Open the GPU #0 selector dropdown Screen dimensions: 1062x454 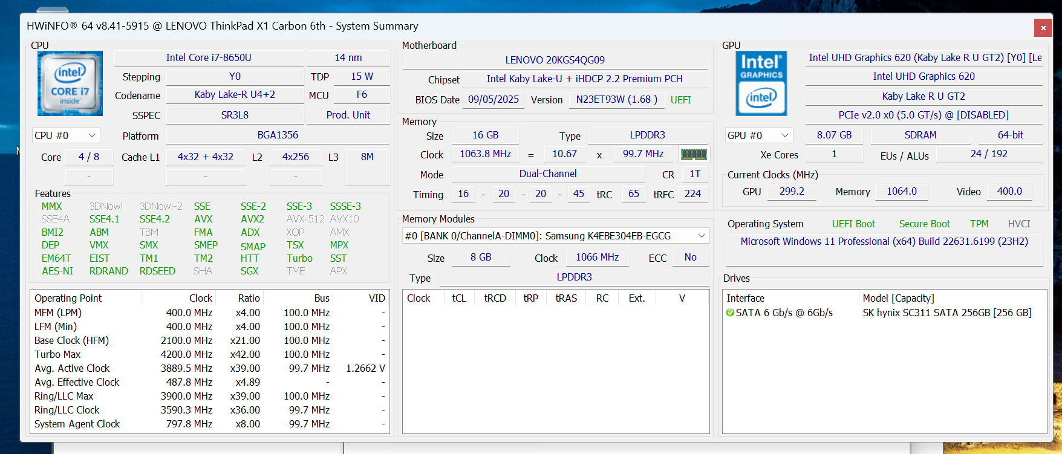point(759,135)
